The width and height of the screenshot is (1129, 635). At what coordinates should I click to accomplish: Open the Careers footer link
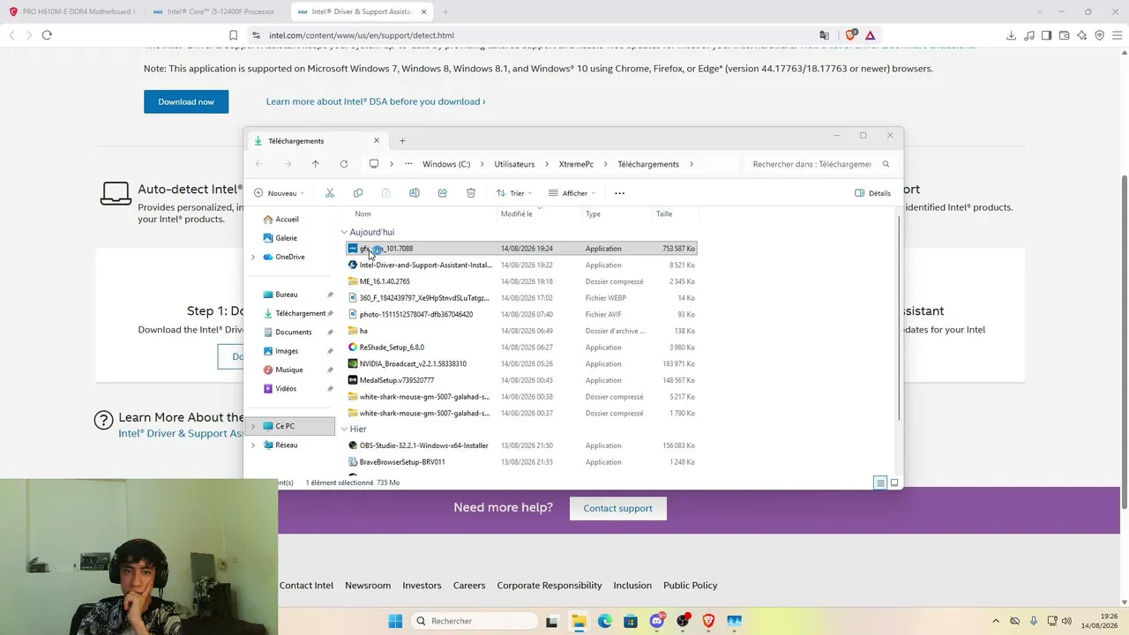tap(469, 586)
